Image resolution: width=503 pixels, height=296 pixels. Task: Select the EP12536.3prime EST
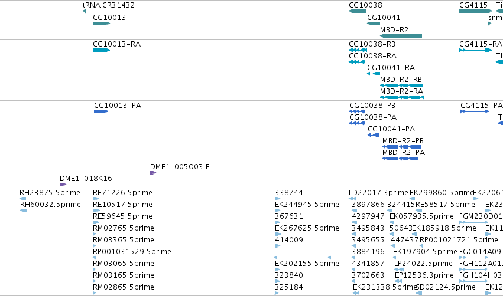399,282
